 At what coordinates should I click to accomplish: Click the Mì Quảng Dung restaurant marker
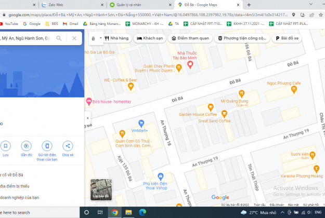[241, 94]
